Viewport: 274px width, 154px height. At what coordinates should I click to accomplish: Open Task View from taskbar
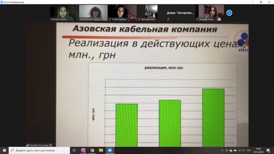point(74,150)
